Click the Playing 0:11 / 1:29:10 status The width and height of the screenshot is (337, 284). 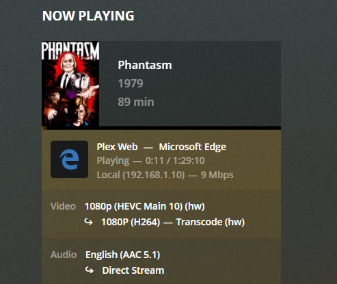(x=150, y=160)
